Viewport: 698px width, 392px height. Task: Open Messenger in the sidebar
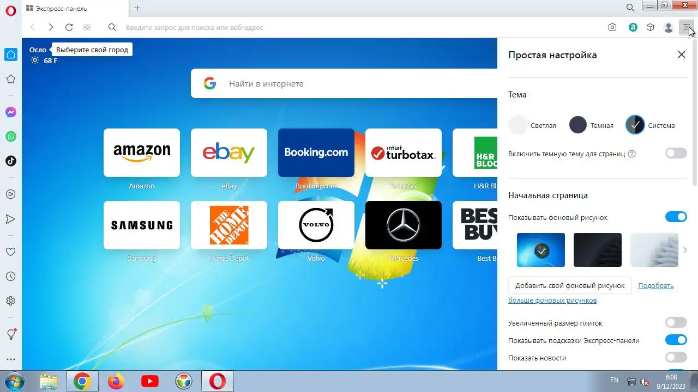tap(10, 112)
